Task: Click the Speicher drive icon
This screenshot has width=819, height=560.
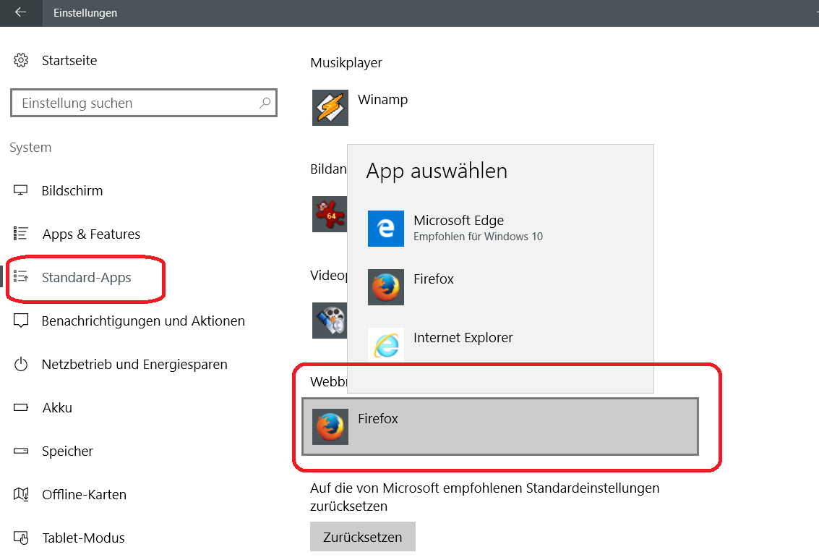Action: pyautogui.click(x=21, y=451)
